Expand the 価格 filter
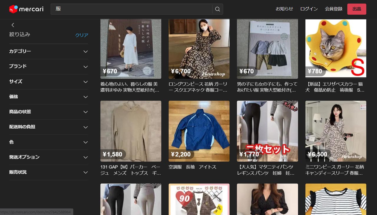The height and width of the screenshot is (215, 377). pyautogui.click(x=49, y=97)
